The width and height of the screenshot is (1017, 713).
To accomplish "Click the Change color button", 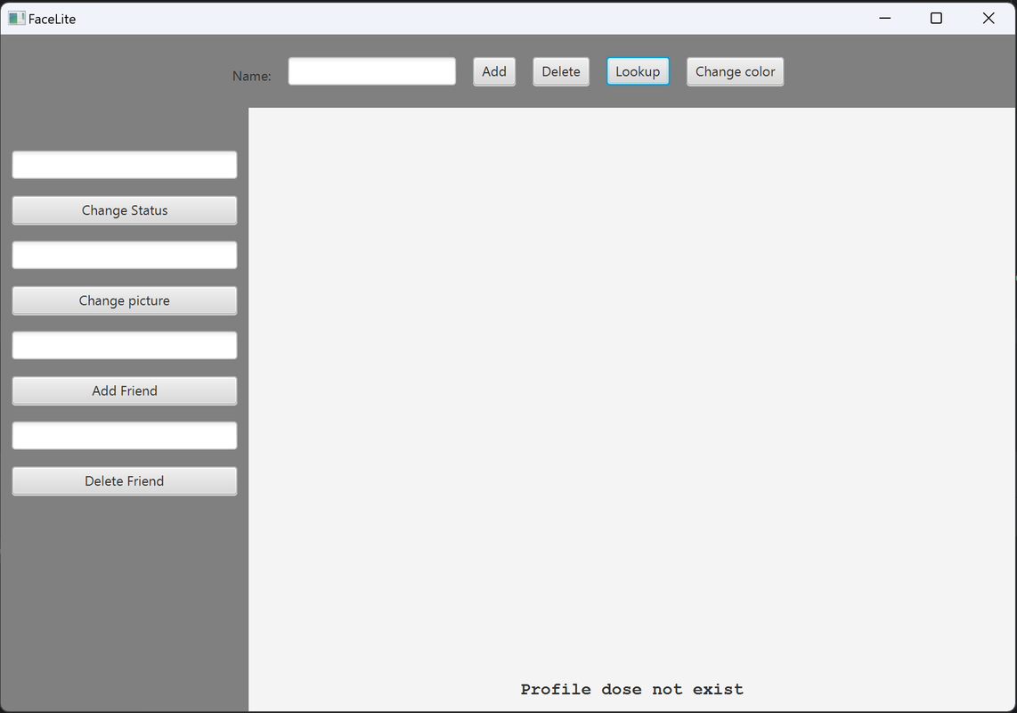I will point(735,71).
